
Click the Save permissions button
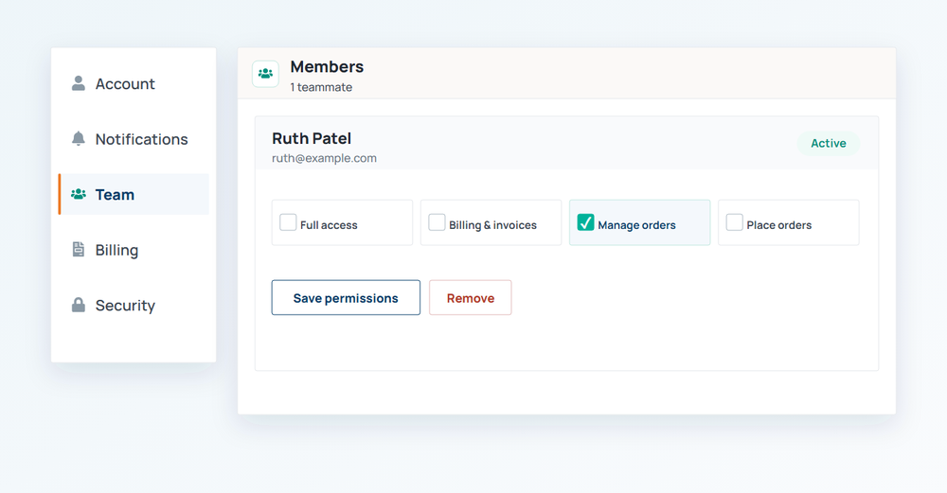[x=346, y=297]
